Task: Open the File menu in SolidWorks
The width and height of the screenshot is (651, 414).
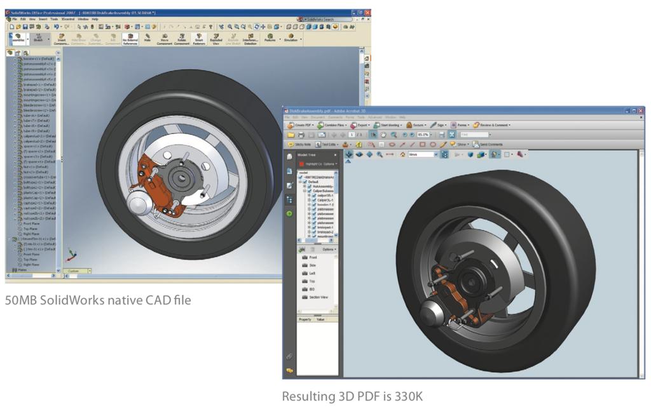Action: tap(15, 19)
